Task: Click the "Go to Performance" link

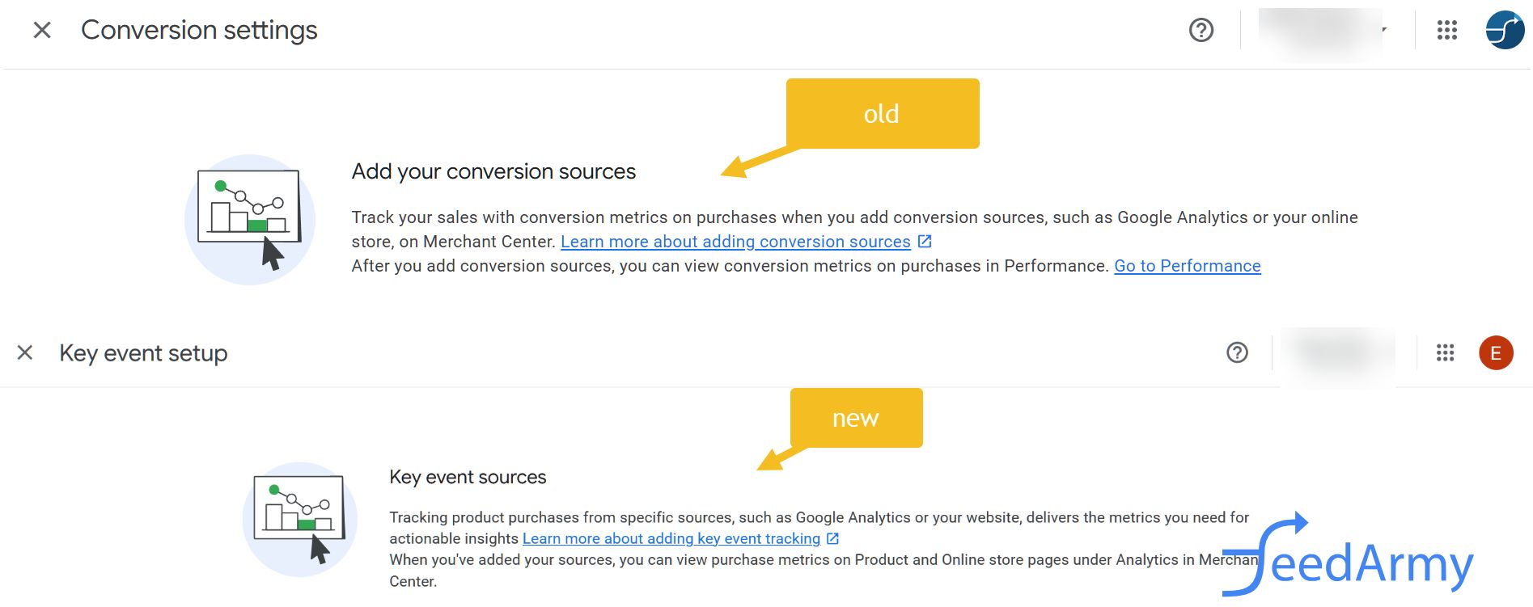Action: click(1187, 266)
